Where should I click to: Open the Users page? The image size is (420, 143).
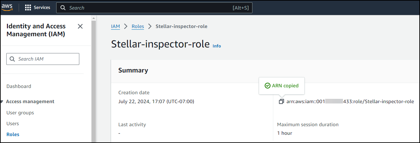coord(13,124)
